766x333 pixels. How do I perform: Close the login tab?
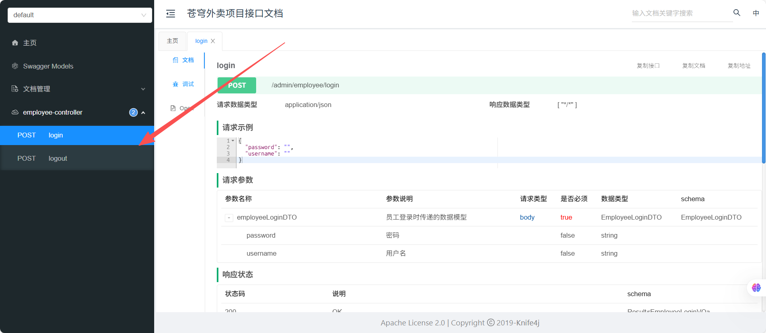tap(213, 41)
